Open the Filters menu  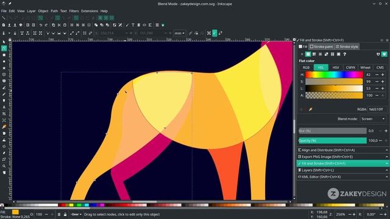tap(74, 11)
